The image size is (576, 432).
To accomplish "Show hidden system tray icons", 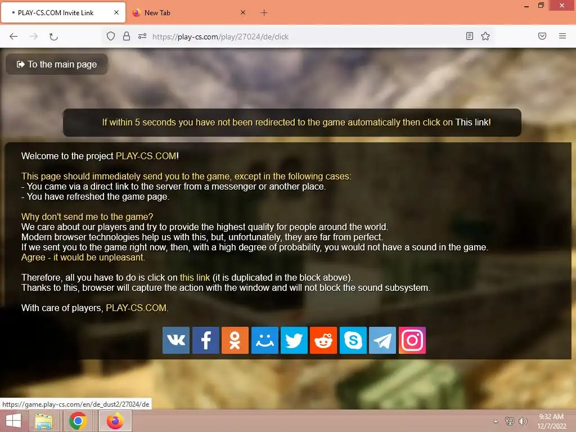I will click(x=496, y=421).
